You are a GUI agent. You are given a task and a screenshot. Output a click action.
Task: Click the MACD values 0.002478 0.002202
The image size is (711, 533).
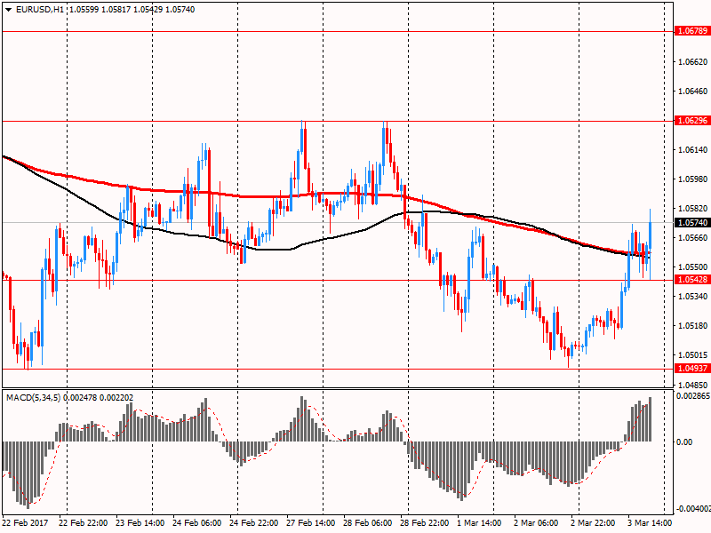pos(99,398)
